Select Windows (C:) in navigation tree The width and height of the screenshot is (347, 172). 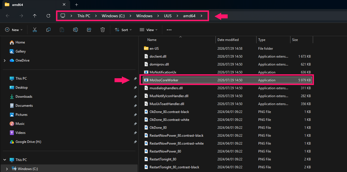pos(69,169)
